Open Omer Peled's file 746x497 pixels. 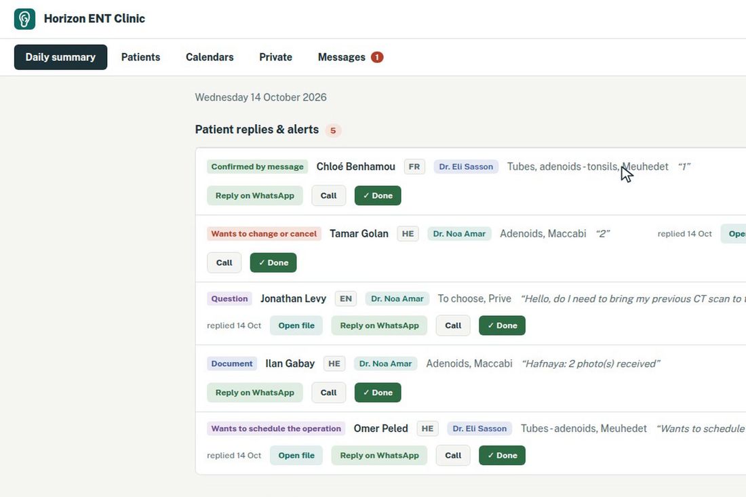coord(296,455)
